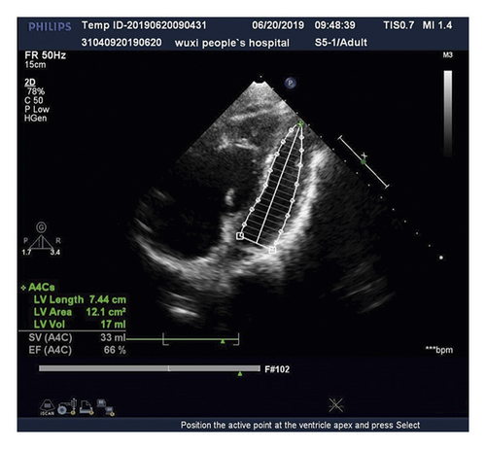Click the 78% gain value

tap(36, 91)
